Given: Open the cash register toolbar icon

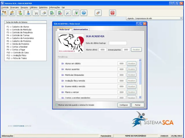Looking at the screenshot, I should [x=44, y=13].
